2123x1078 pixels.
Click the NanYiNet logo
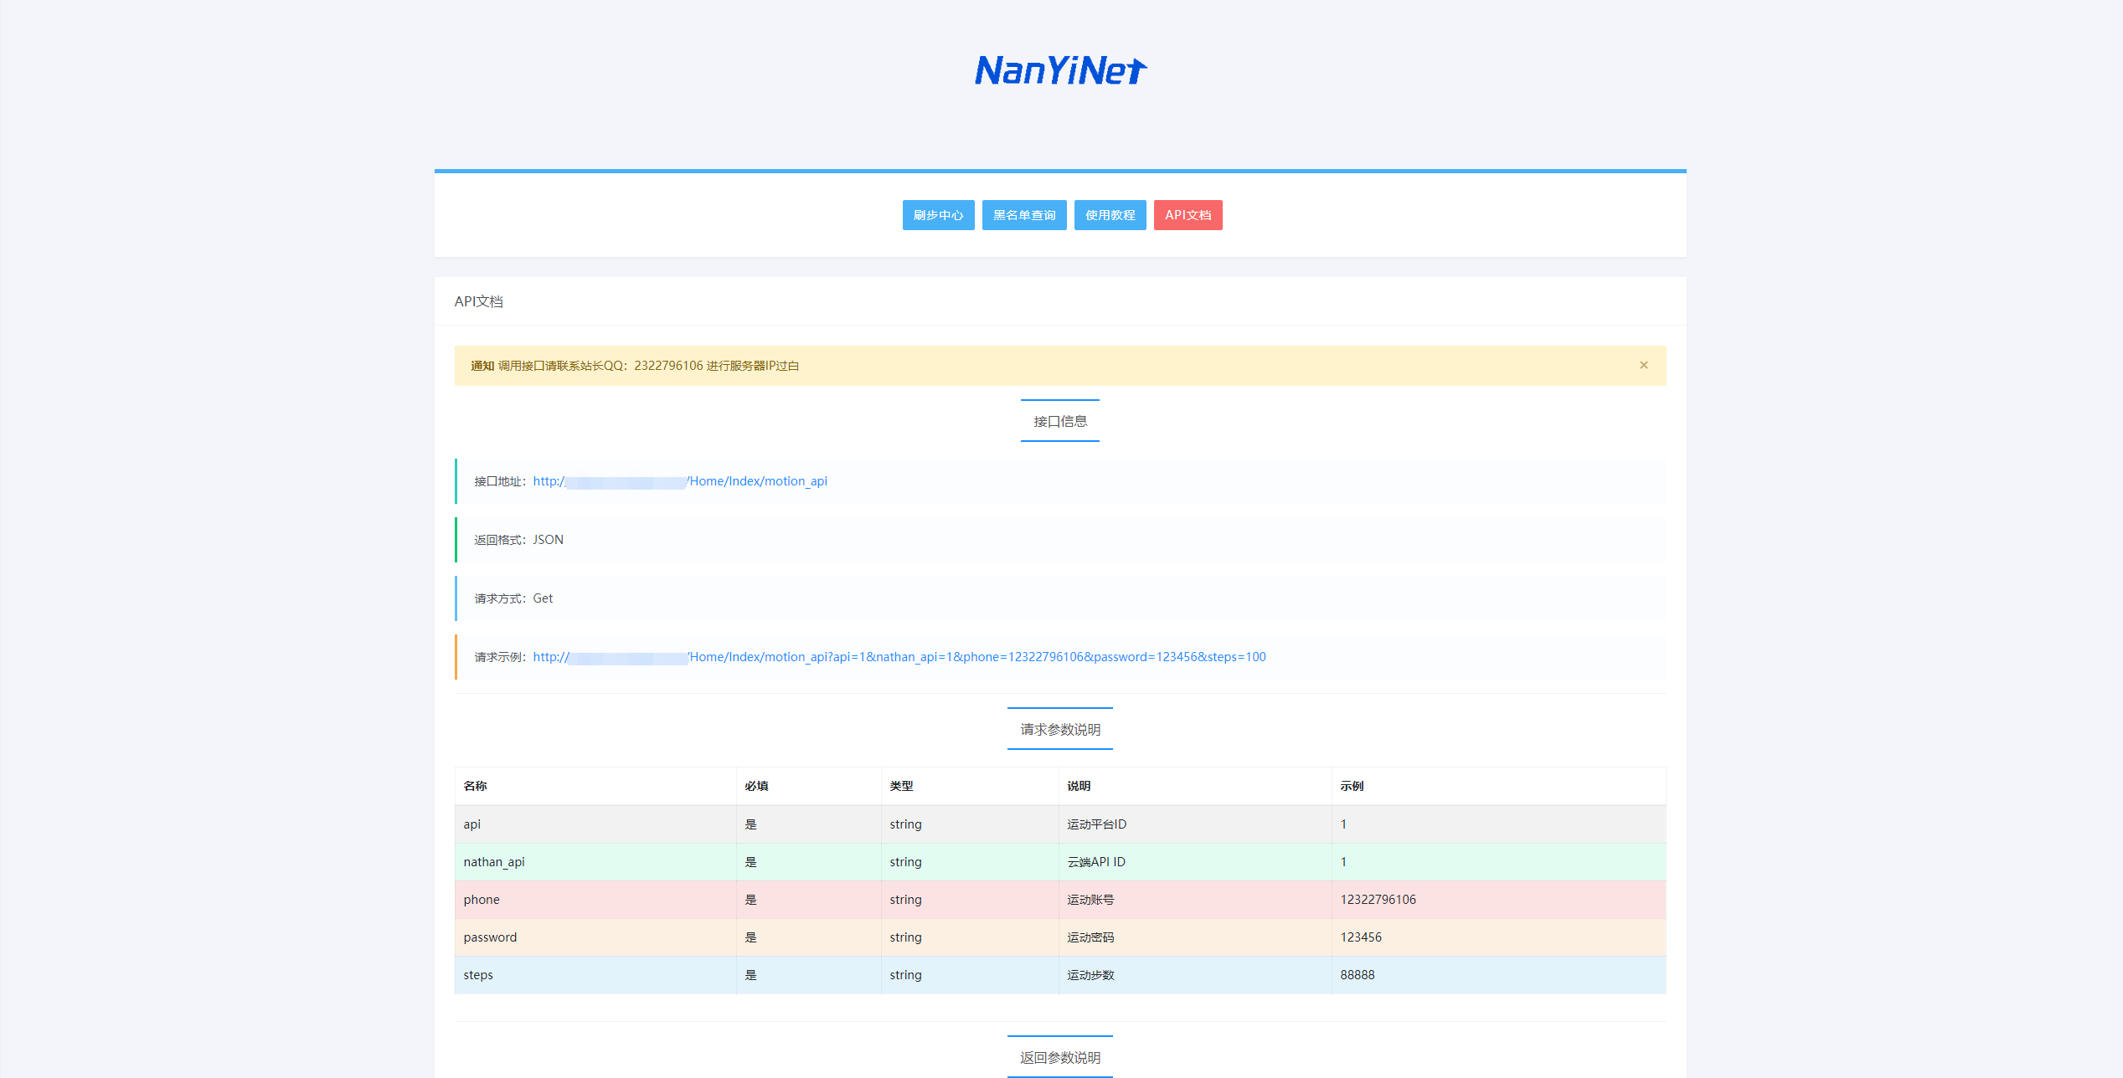point(1060,71)
